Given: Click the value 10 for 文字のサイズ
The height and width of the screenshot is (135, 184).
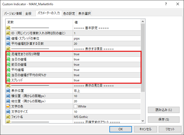Looking at the screenshot, I should pos(107,112).
